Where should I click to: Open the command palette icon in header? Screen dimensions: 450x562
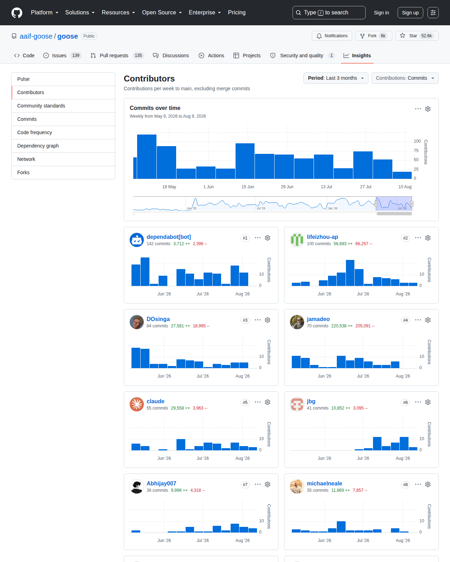[433, 13]
